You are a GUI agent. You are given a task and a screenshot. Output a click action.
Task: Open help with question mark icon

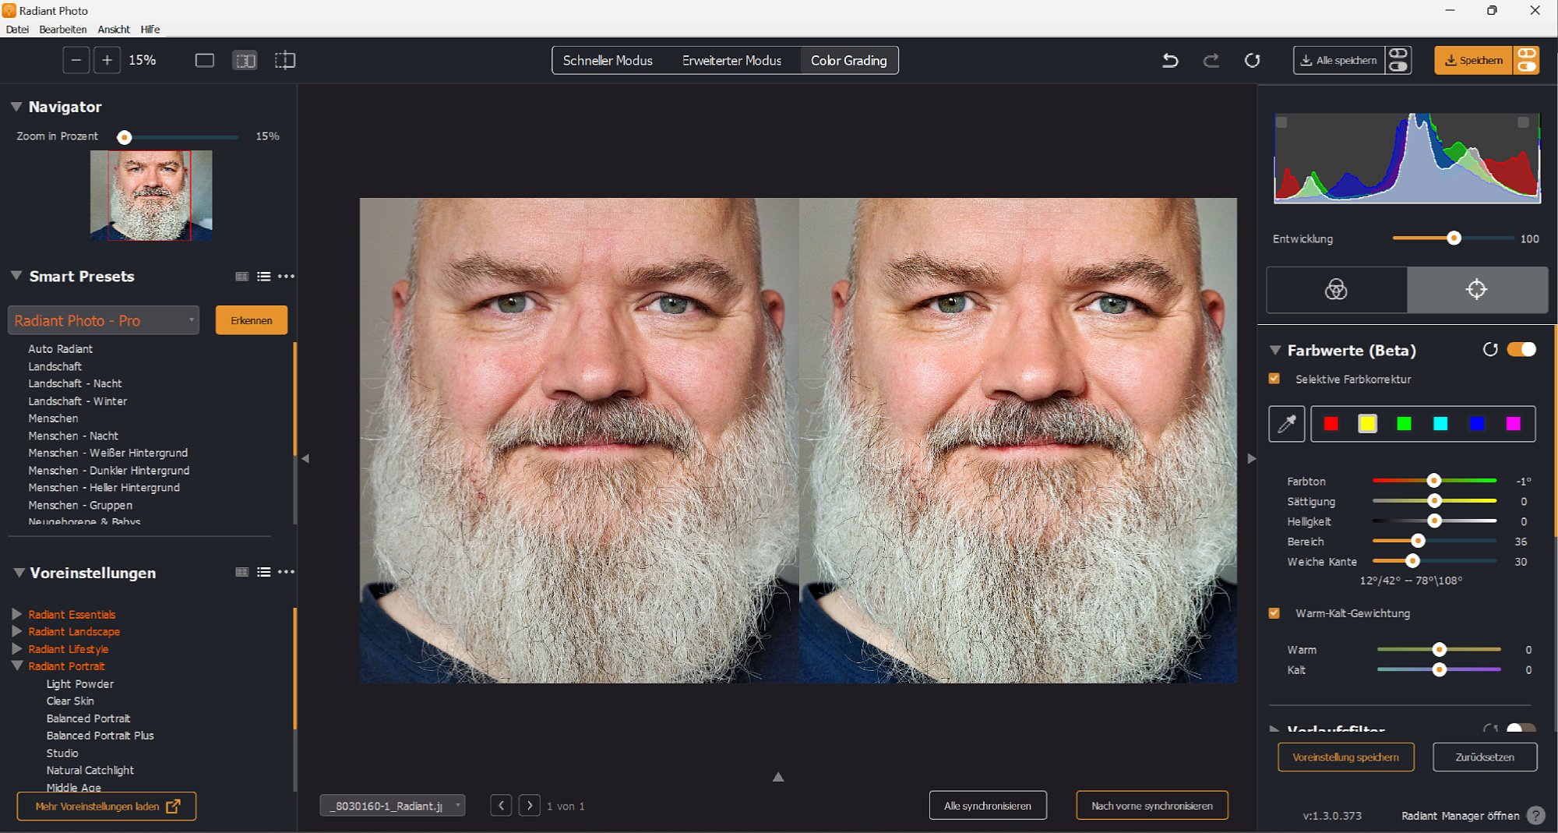click(1536, 816)
